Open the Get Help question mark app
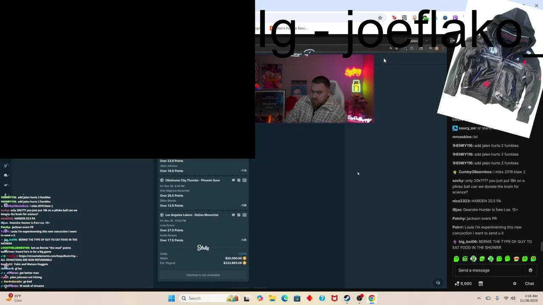The width and height of the screenshot is (543, 305). point(322,298)
